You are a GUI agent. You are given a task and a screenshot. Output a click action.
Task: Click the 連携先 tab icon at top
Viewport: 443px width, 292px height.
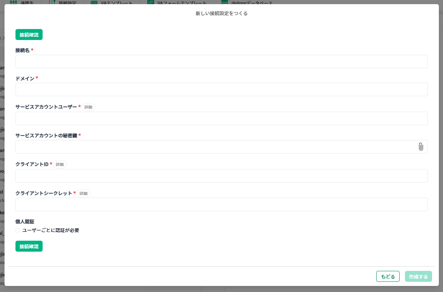coord(14,2)
